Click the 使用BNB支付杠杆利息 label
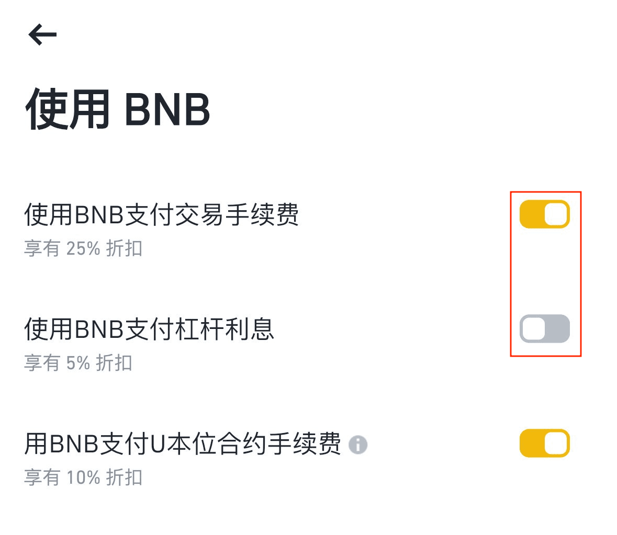Screen dimensions: 617x535 pyautogui.click(x=149, y=329)
